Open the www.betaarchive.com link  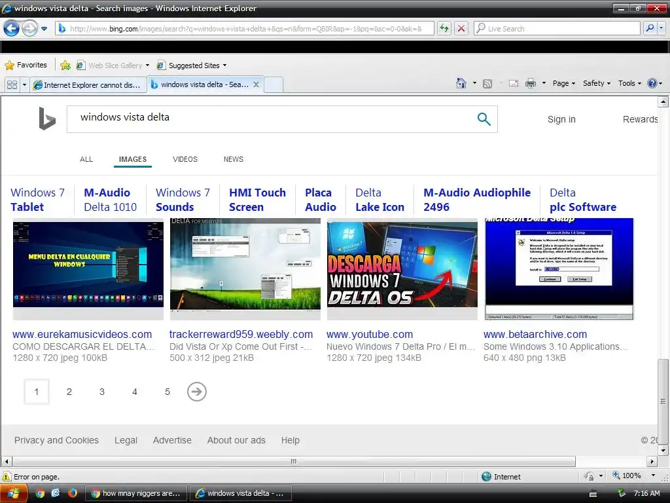[535, 334]
